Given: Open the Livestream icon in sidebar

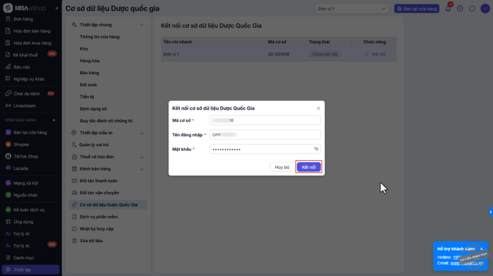Looking at the screenshot, I should coord(8,105).
